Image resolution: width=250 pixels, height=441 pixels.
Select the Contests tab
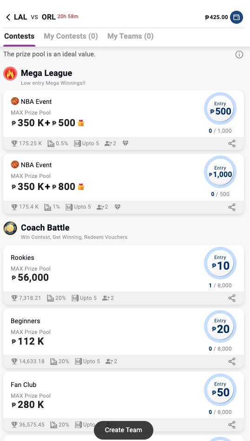(x=20, y=36)
